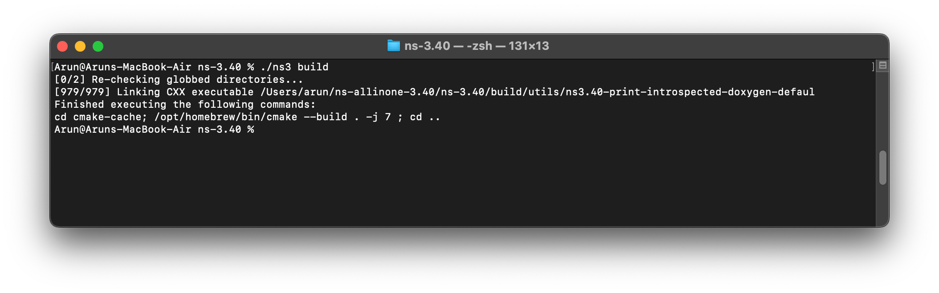Click the [979/979] Linking CXX executable text
Viewport: 939px width, 293px height.
tap(154, 92)
